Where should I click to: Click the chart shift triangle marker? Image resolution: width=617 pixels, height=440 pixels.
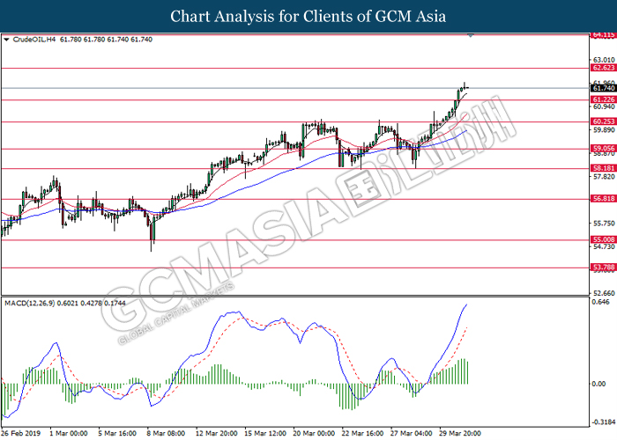pyautogui.click(x=471, y=36)
